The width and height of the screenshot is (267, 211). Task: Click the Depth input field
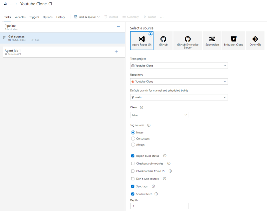tap(160, 206)
